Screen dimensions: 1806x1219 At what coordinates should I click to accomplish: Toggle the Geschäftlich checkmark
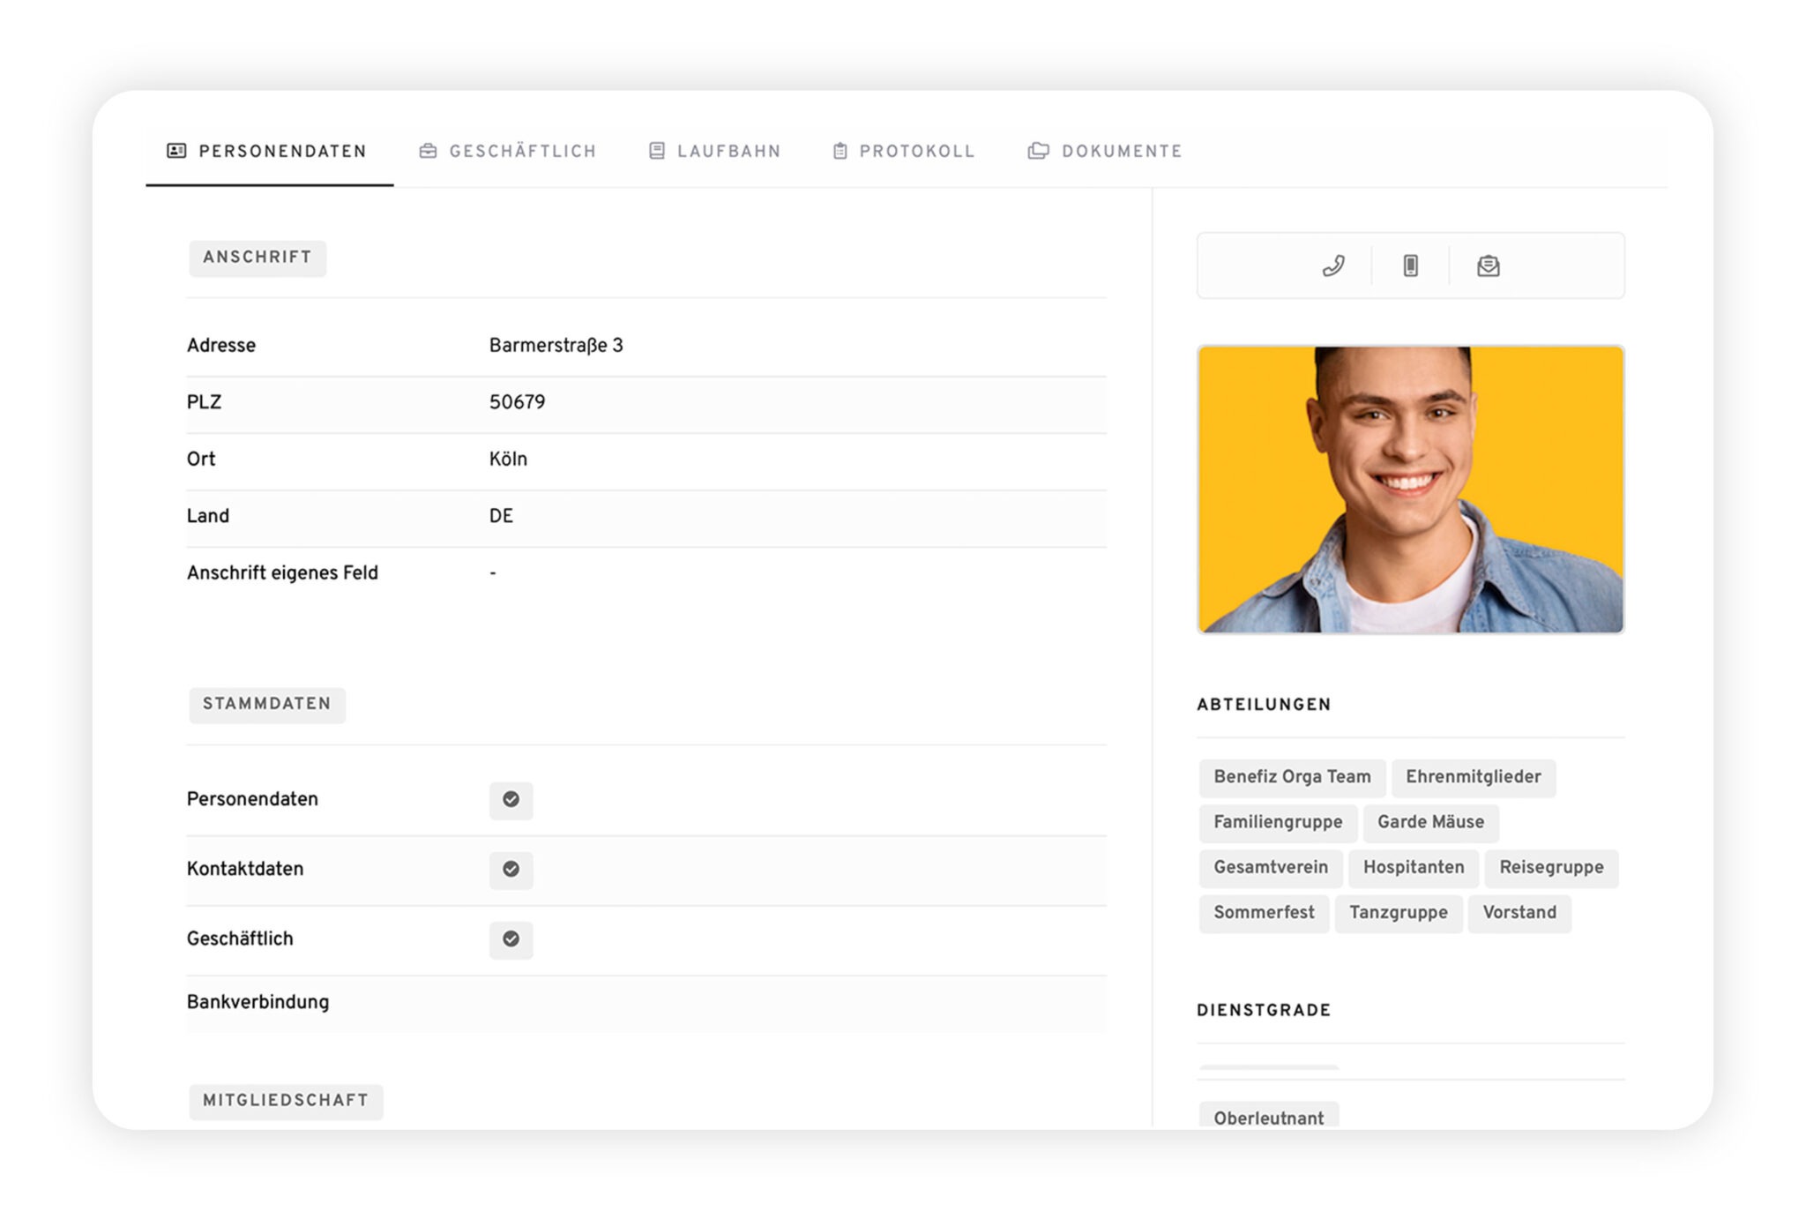point(511,940)
